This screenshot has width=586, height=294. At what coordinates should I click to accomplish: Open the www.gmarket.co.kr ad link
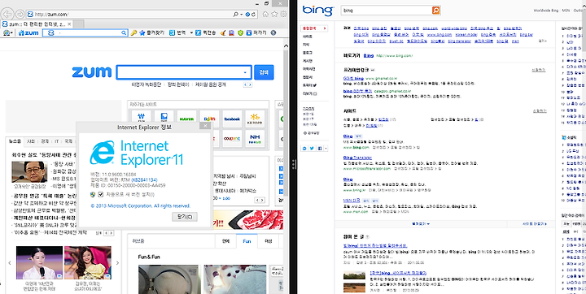[380, 79]
